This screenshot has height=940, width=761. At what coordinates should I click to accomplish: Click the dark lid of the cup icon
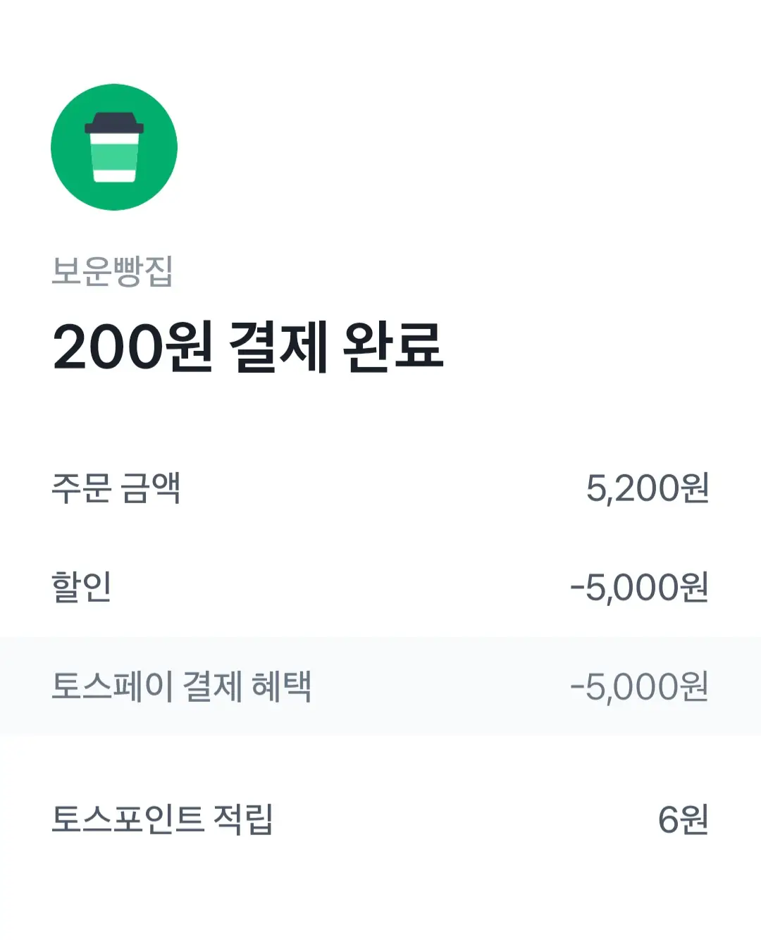pos(114,124)
